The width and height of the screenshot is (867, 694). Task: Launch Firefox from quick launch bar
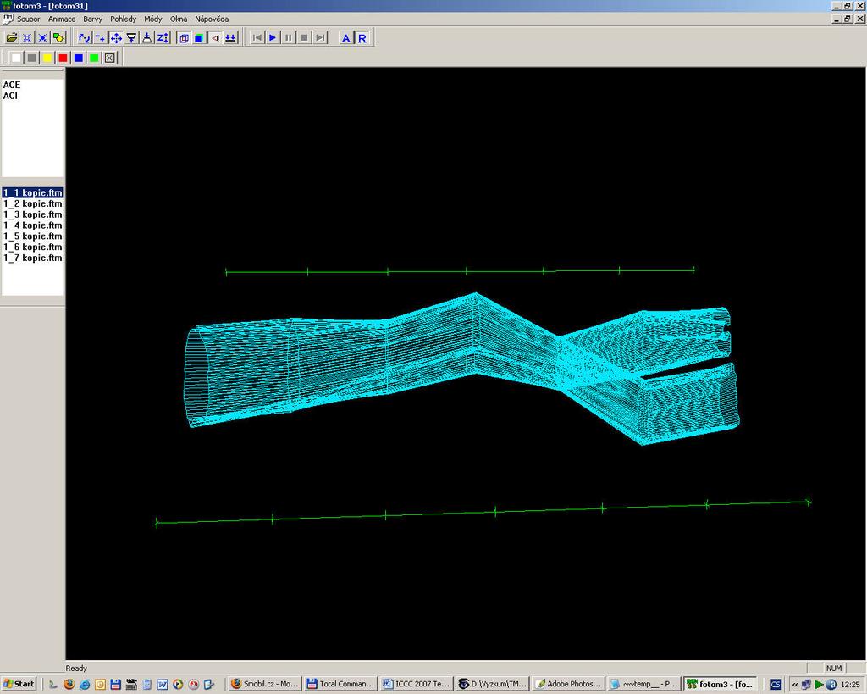69,685
